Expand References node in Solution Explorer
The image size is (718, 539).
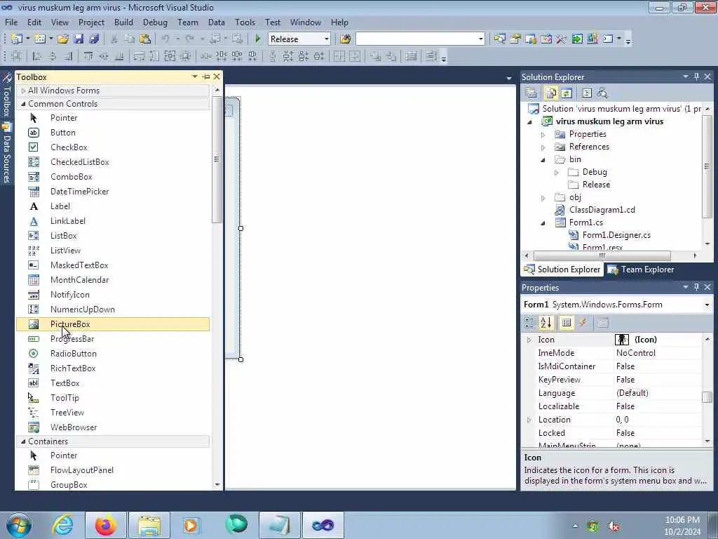[x=543, y=147]
